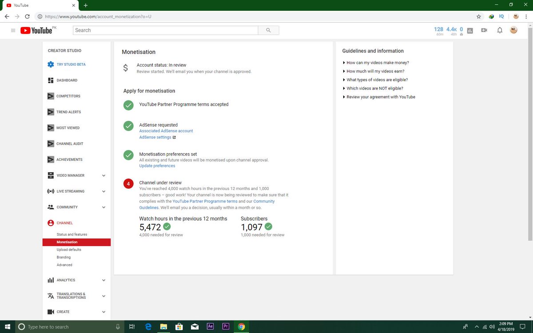Open Advanced submenu item
The width and height of the screenshot is (533, 333).
64,265
